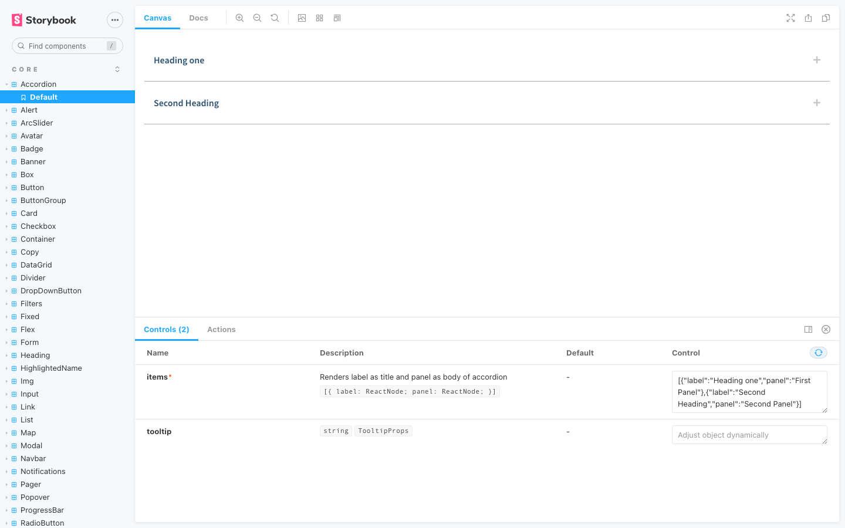Hide the addons panel with X icon
This screenshot has width=845, height=528.
(x=826, y=330)
